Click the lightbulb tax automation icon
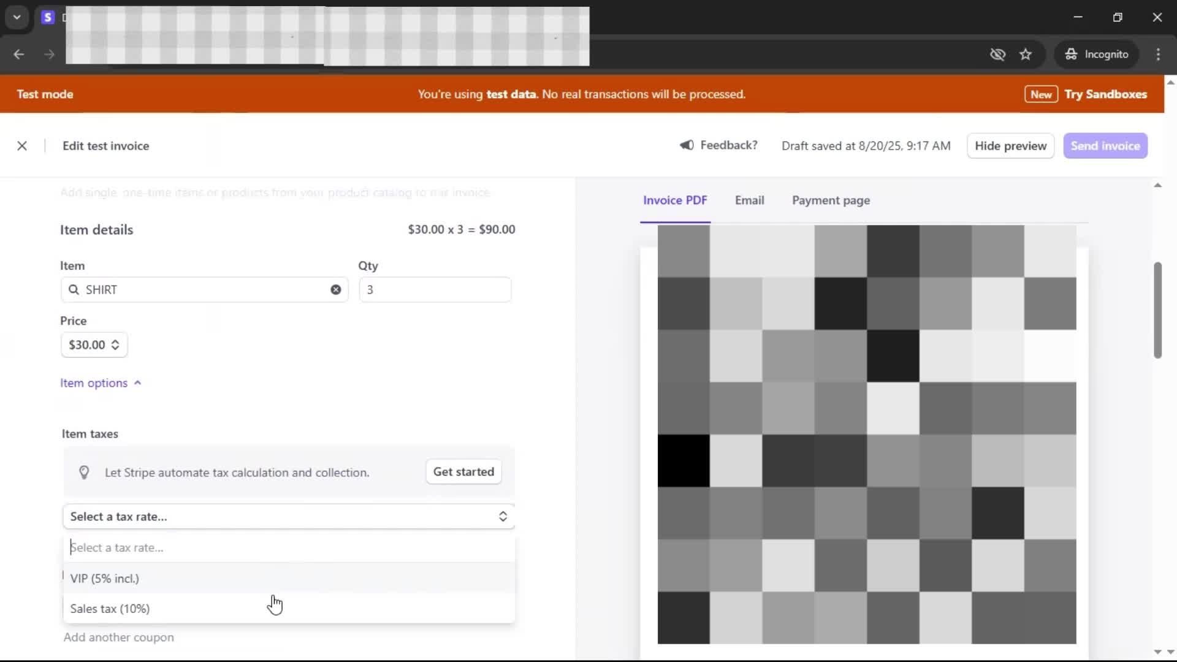The image size is (1177, 662). point(84,473)
